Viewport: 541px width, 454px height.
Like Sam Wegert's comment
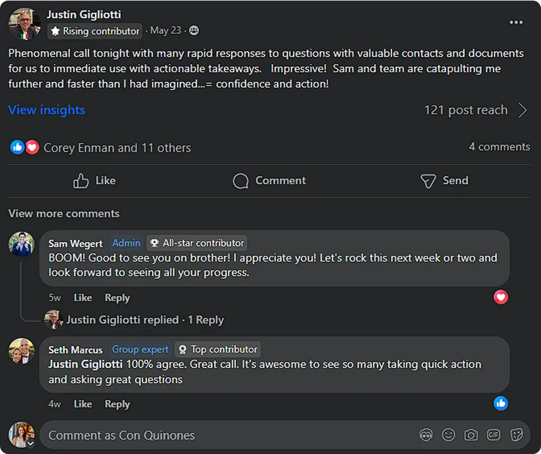83,298
